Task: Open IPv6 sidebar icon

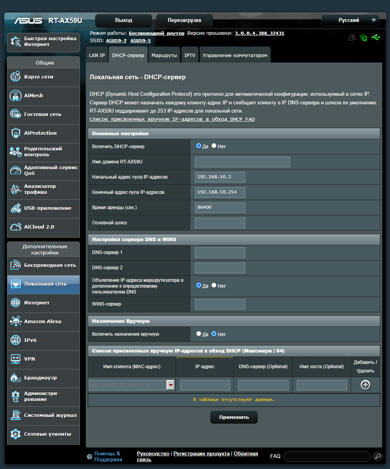Action: pos(16,340)
